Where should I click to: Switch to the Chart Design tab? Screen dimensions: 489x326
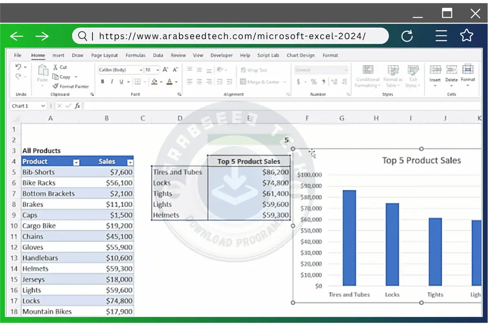(301, 55)
